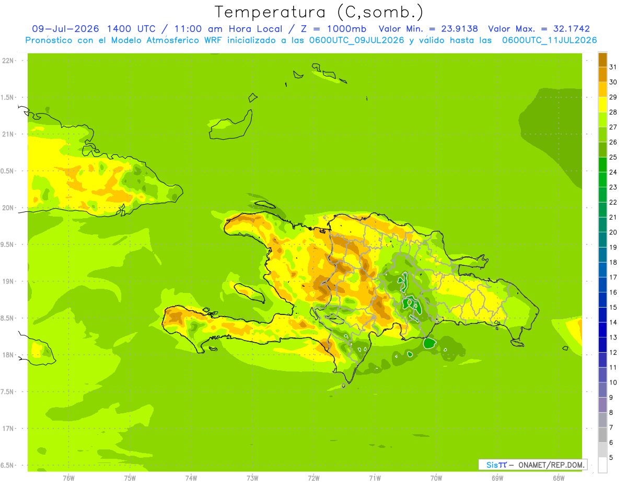Click the latitude label "18N"
The image size is (627, 485).
(8, 355)
